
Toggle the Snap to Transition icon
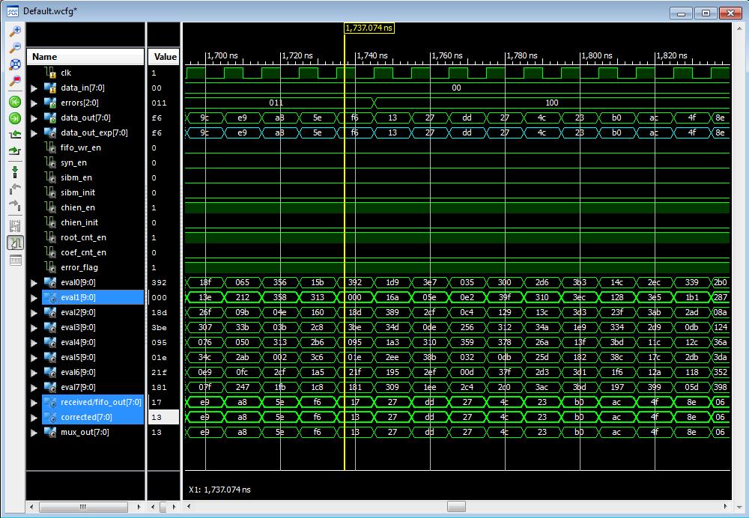15,243
